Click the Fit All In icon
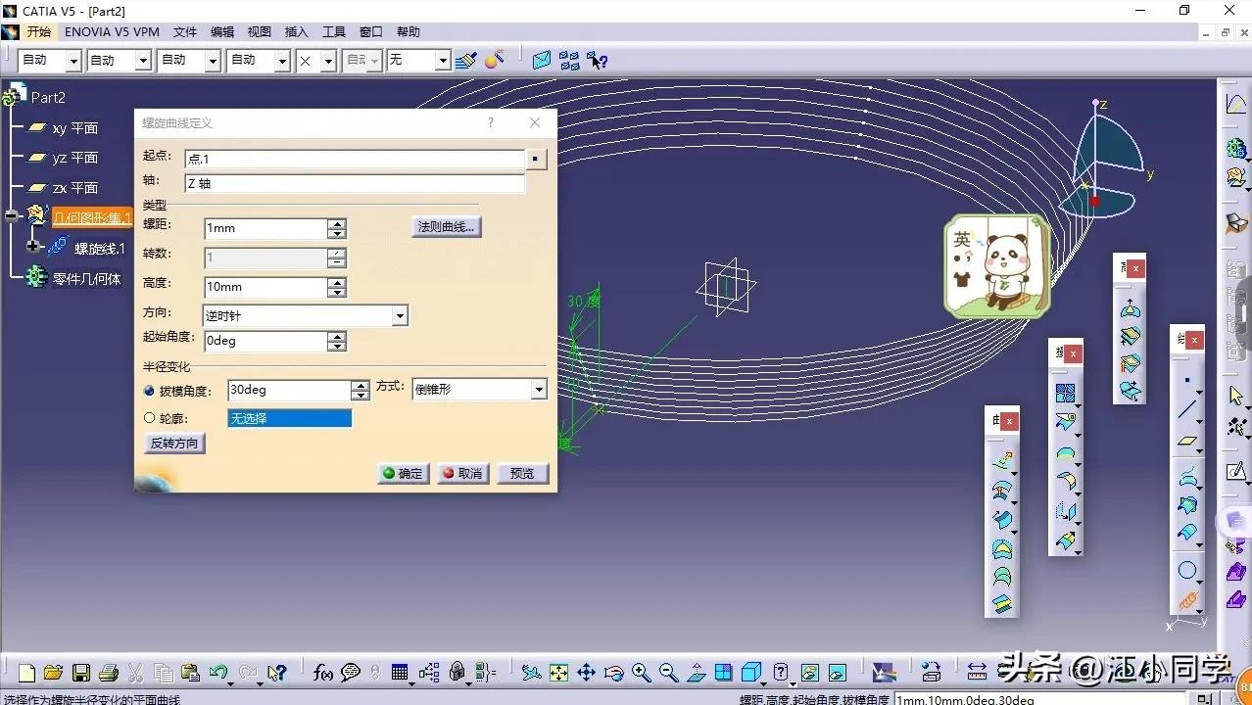Image resolution: width=1252 pixels, height=705 pixels. [558, 673]
